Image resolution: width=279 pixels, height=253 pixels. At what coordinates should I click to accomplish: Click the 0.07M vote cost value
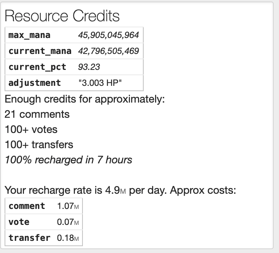click(x=68, y=222)
